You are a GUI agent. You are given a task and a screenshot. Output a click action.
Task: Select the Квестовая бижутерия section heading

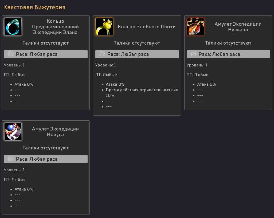click(x=34, y=7)
